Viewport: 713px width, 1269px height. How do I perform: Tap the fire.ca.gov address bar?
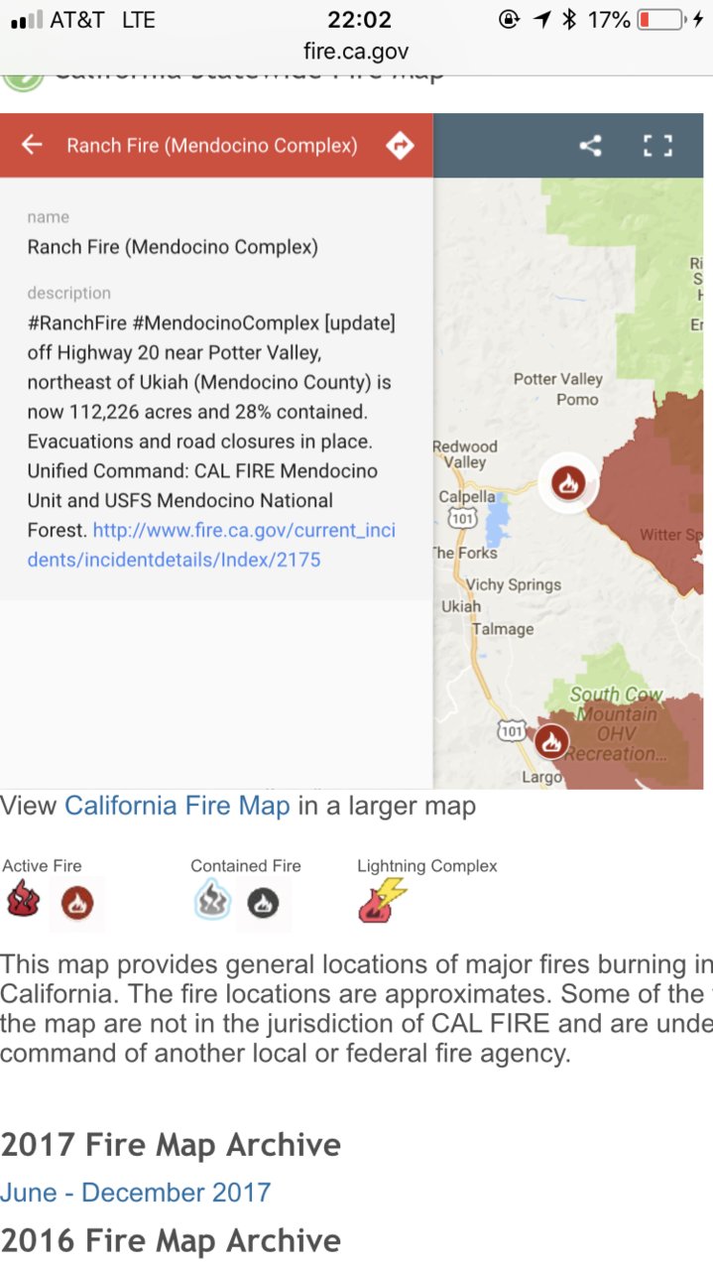click(x=356, y=52)
